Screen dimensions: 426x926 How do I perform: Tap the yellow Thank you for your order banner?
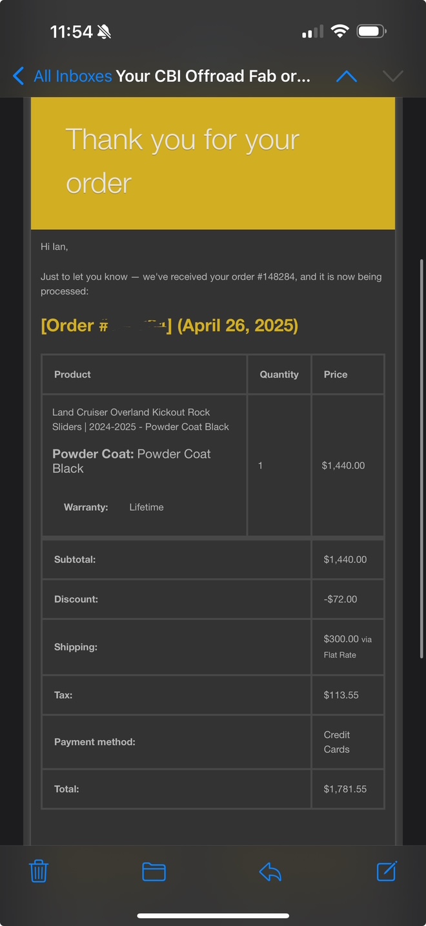click(x=213, y=163)
